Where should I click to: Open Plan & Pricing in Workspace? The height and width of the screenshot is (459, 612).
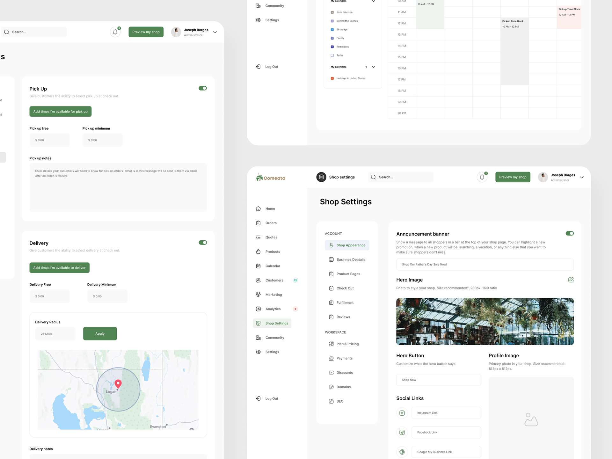347,344
